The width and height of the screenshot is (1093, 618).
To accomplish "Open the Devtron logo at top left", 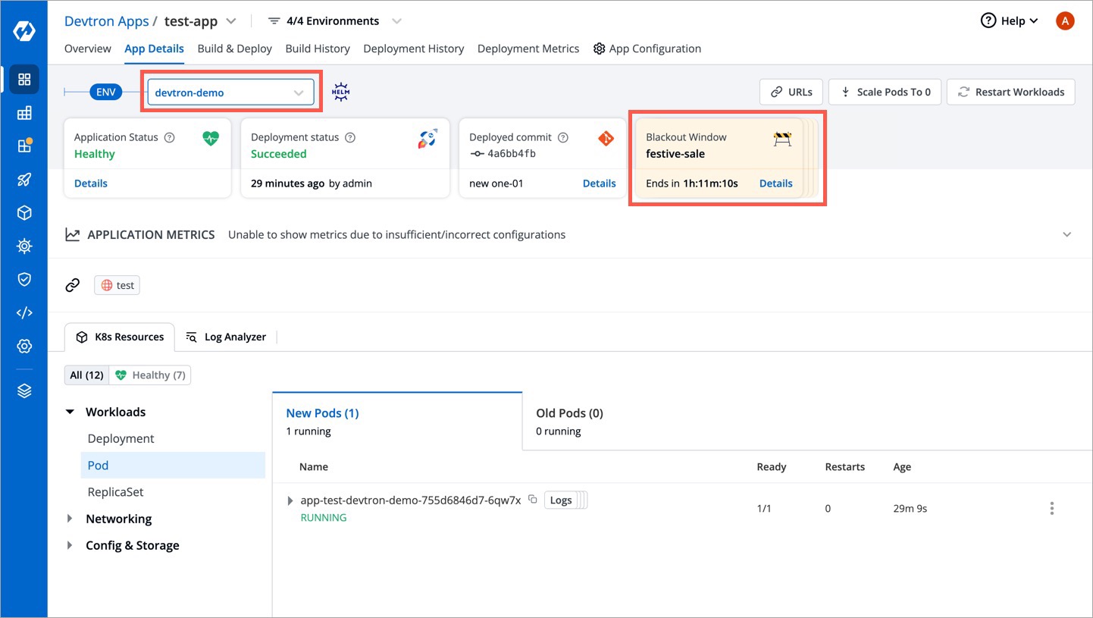I will pyautogui.click(x=24, y=31).
